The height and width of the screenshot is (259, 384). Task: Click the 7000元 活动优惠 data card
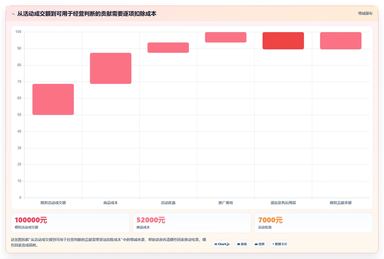(314, 223)
